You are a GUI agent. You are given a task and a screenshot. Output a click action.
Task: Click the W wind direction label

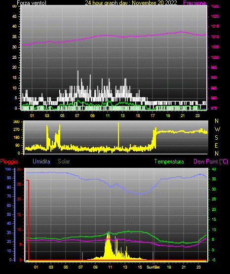[x=217, y=129]
